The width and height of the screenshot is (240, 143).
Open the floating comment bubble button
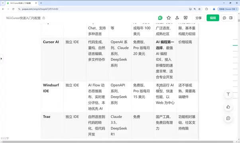pyautogui.click(x=228, y=118)
